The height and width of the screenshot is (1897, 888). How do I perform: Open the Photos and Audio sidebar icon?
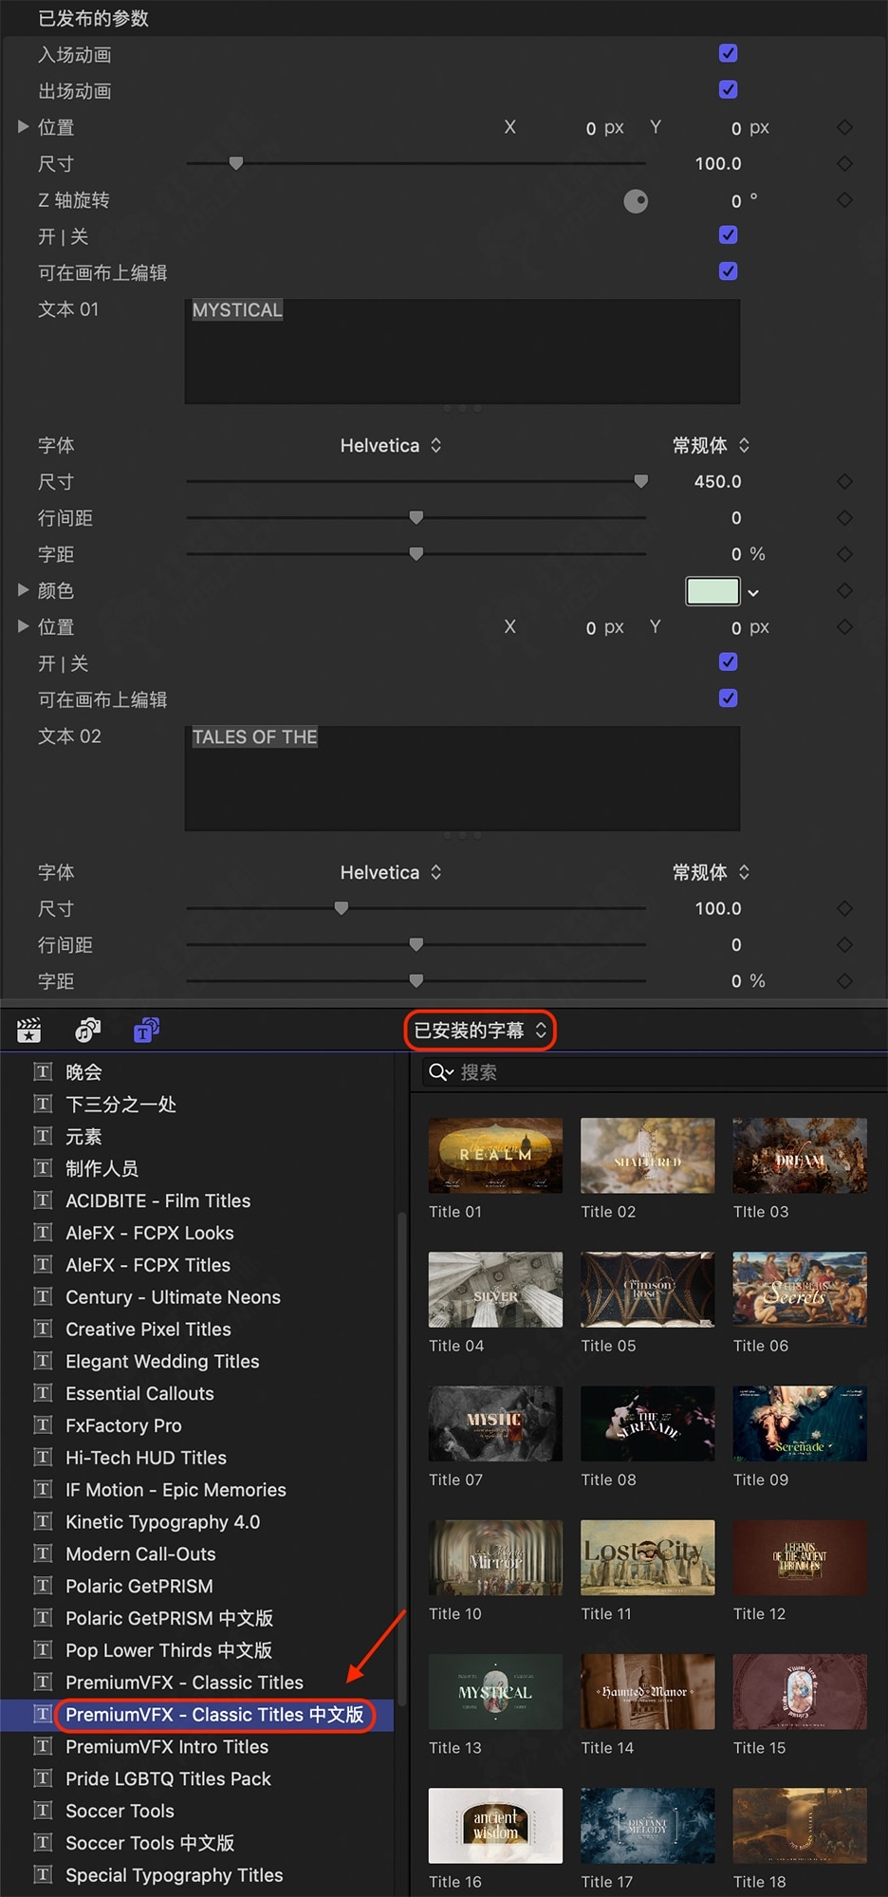click(87, 1030)
